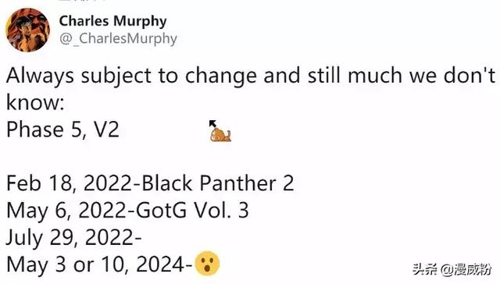The image size is (500, 284).
Task: Click the 头条 @漫威粉 watermark
Action: click(452, 270)
